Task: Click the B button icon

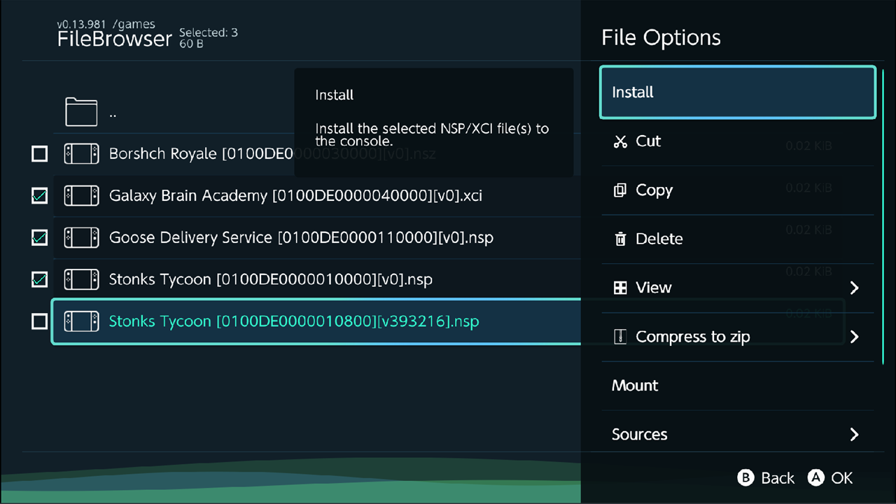Action: [746, 477]
